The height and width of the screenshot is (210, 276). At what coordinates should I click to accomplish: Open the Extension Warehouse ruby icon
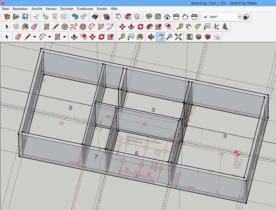pos(208,37)
